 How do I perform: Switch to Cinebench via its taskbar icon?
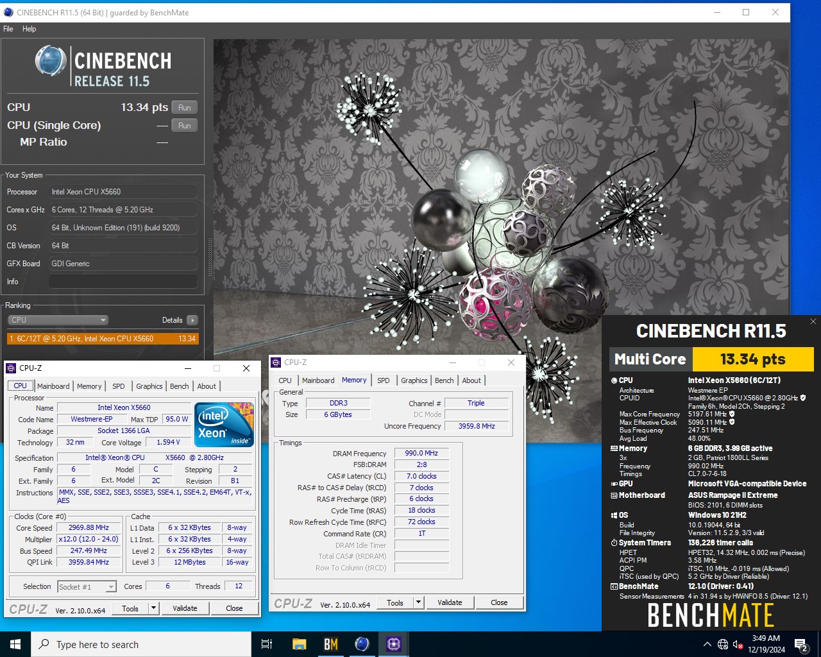(x=362, y=644)
